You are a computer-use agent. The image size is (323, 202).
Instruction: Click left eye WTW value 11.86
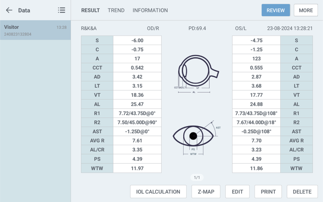[256, 168]
